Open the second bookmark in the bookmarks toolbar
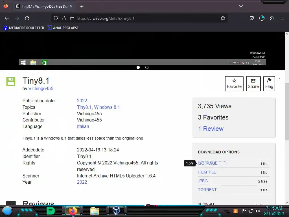289x217 pixels. (x=63, y=28)
